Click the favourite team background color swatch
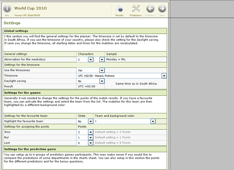This screenshot has height=170, width=234. pyautogui.click(x=161, y=121)
